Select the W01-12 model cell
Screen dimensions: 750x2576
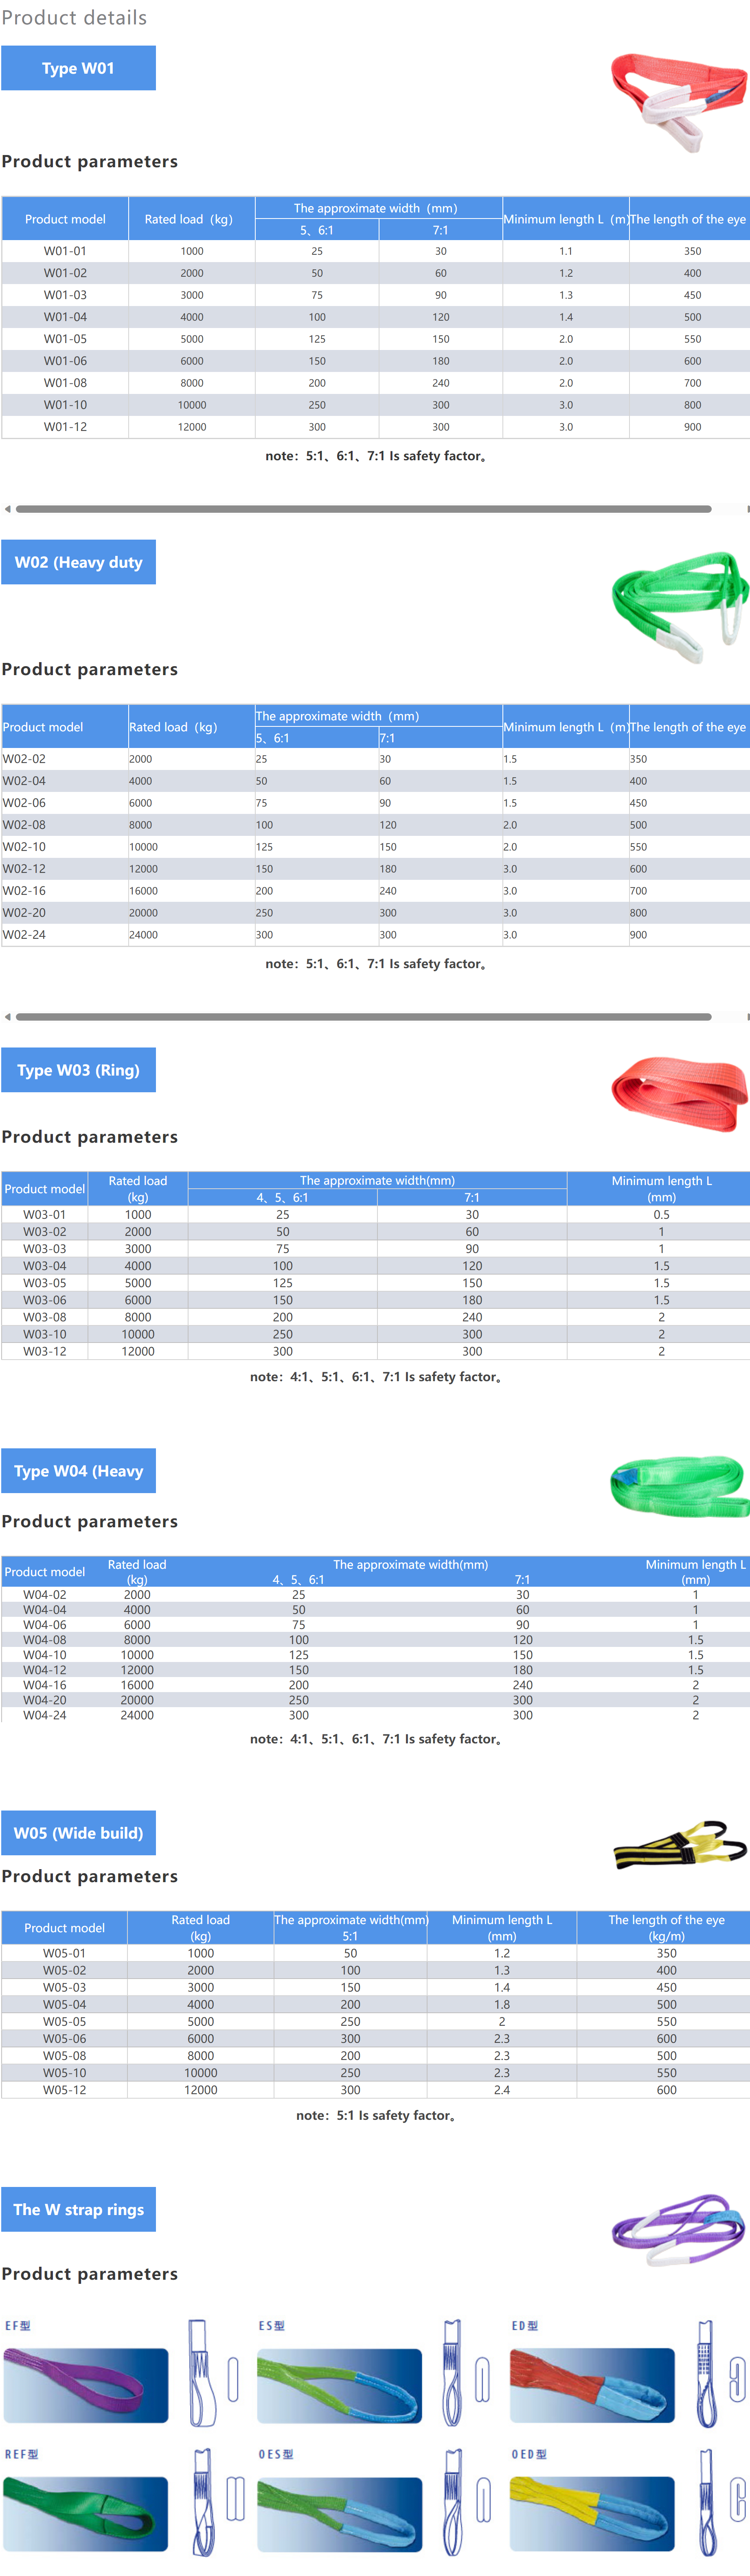click(x=65, y=427)
